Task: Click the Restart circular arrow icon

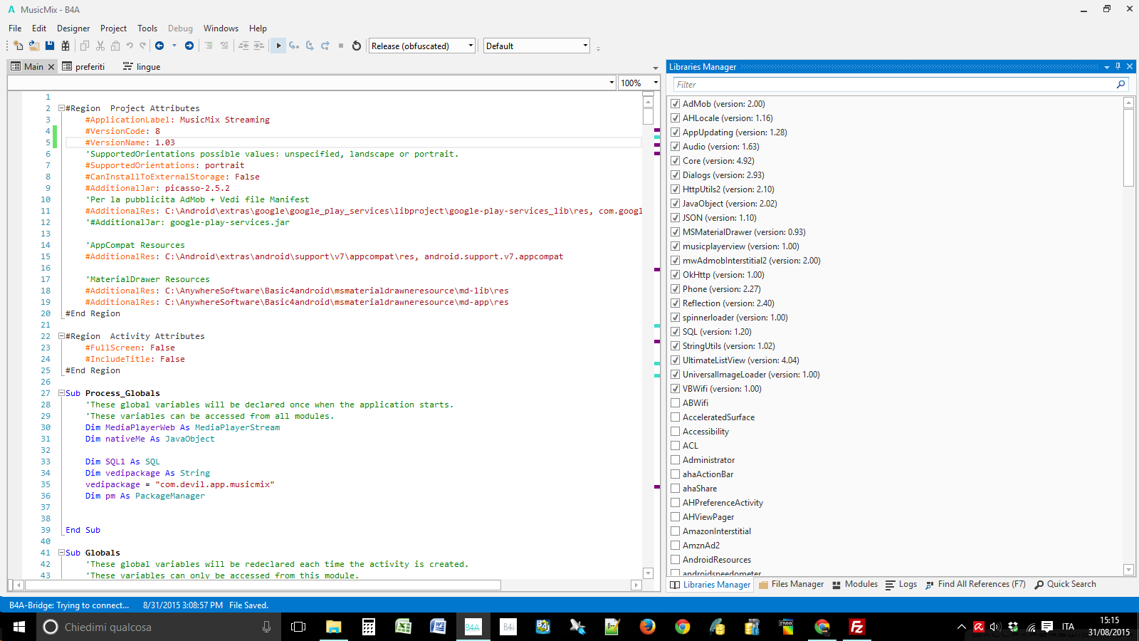Action: click(357, 46)
